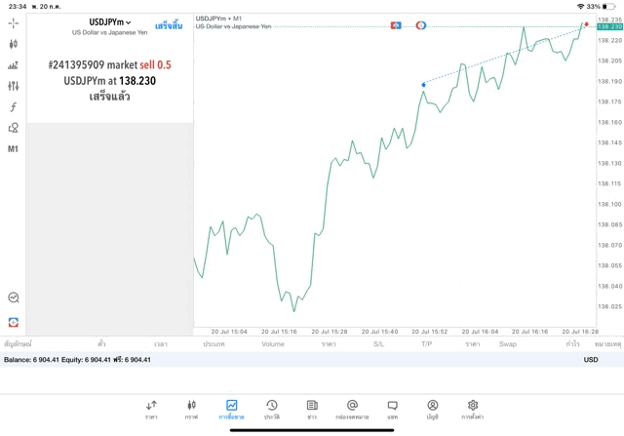The image size is (624, 436).
Task: Tap the magnifier trend icon in sidebar
Action: pos(13,297)
